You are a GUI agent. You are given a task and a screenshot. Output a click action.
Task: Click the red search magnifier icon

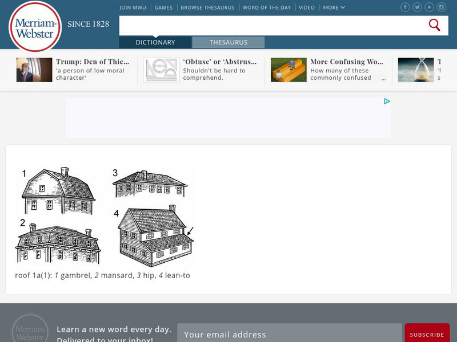(434, 25)
